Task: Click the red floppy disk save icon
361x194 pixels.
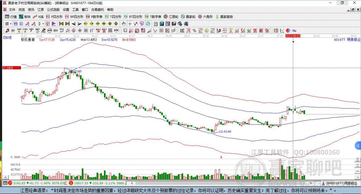Action: 174,24
